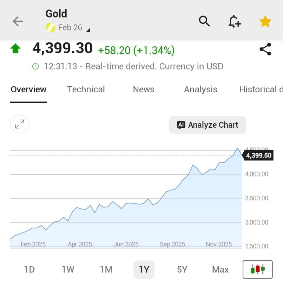Image resolution: width=283 pixels, height=287 pixels.
Task: Click the Gold title text
Action: 56,14
